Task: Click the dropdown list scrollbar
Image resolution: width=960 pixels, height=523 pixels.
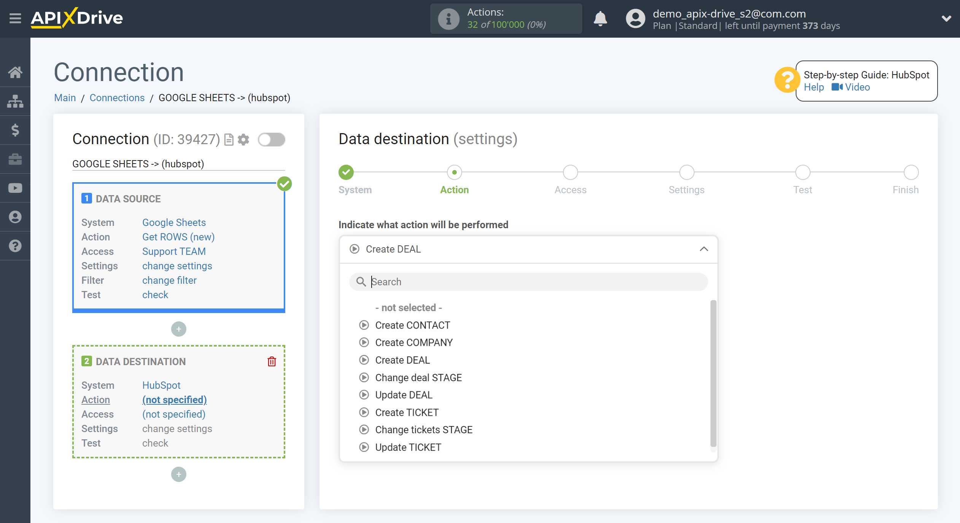Action: 713,374
